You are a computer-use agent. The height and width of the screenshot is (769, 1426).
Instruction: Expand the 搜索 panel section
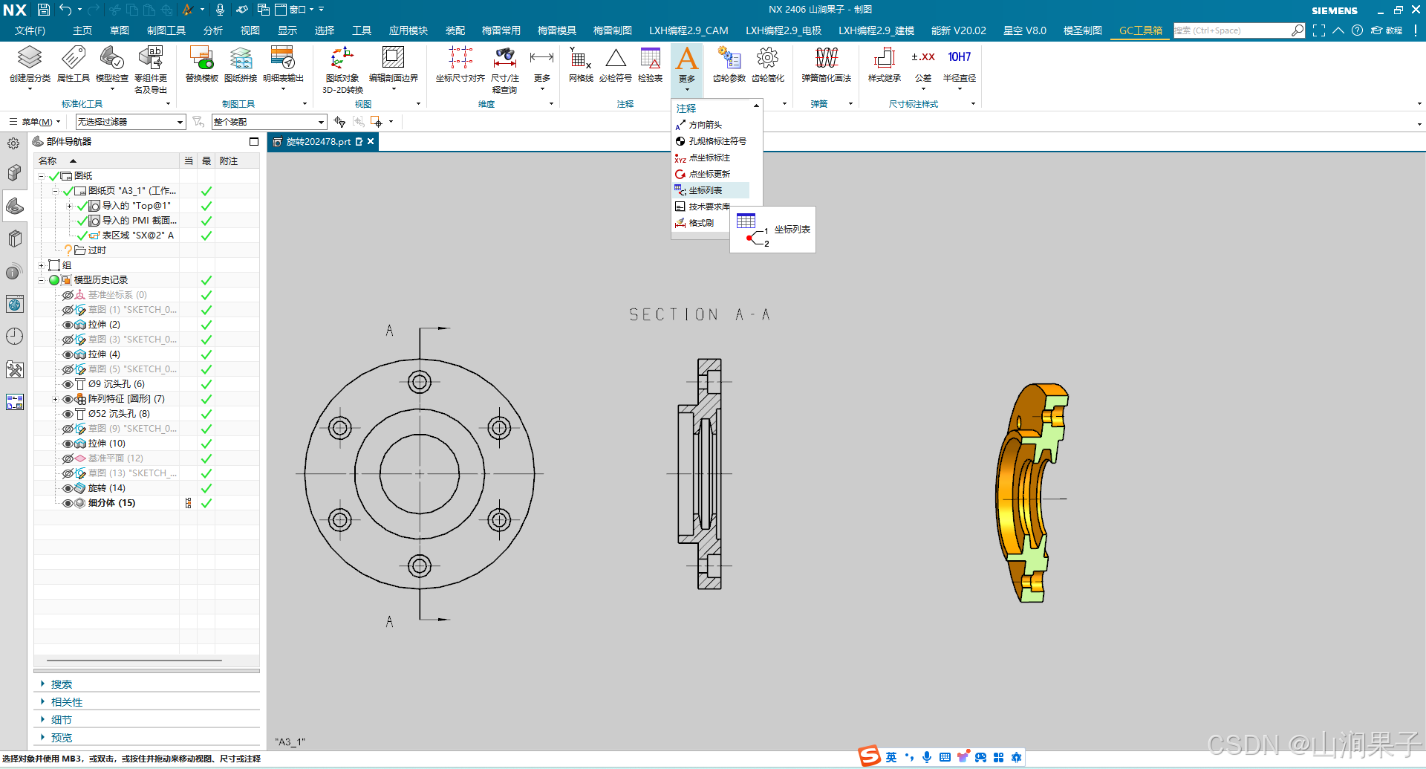pos(62,684)
